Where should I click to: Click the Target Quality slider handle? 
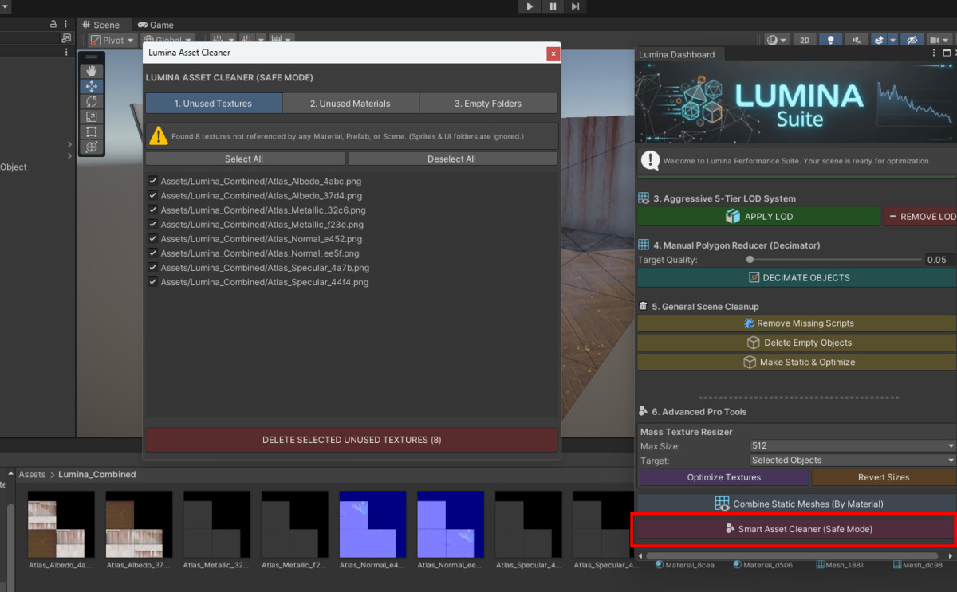tap(750, 260)
